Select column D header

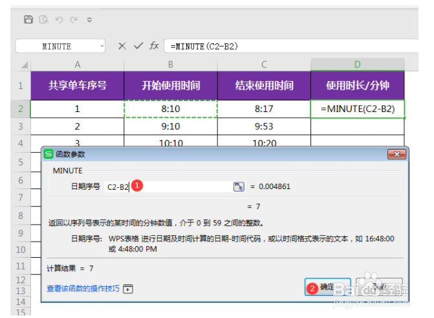click(357, 64)
